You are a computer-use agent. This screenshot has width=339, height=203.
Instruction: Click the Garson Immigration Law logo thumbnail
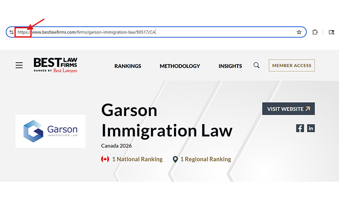[51, 131]
